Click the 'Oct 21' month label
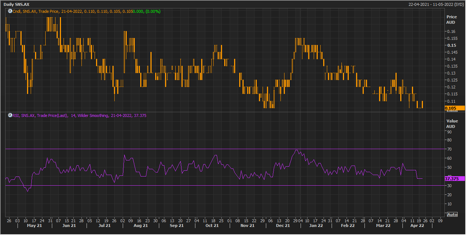 212,226
